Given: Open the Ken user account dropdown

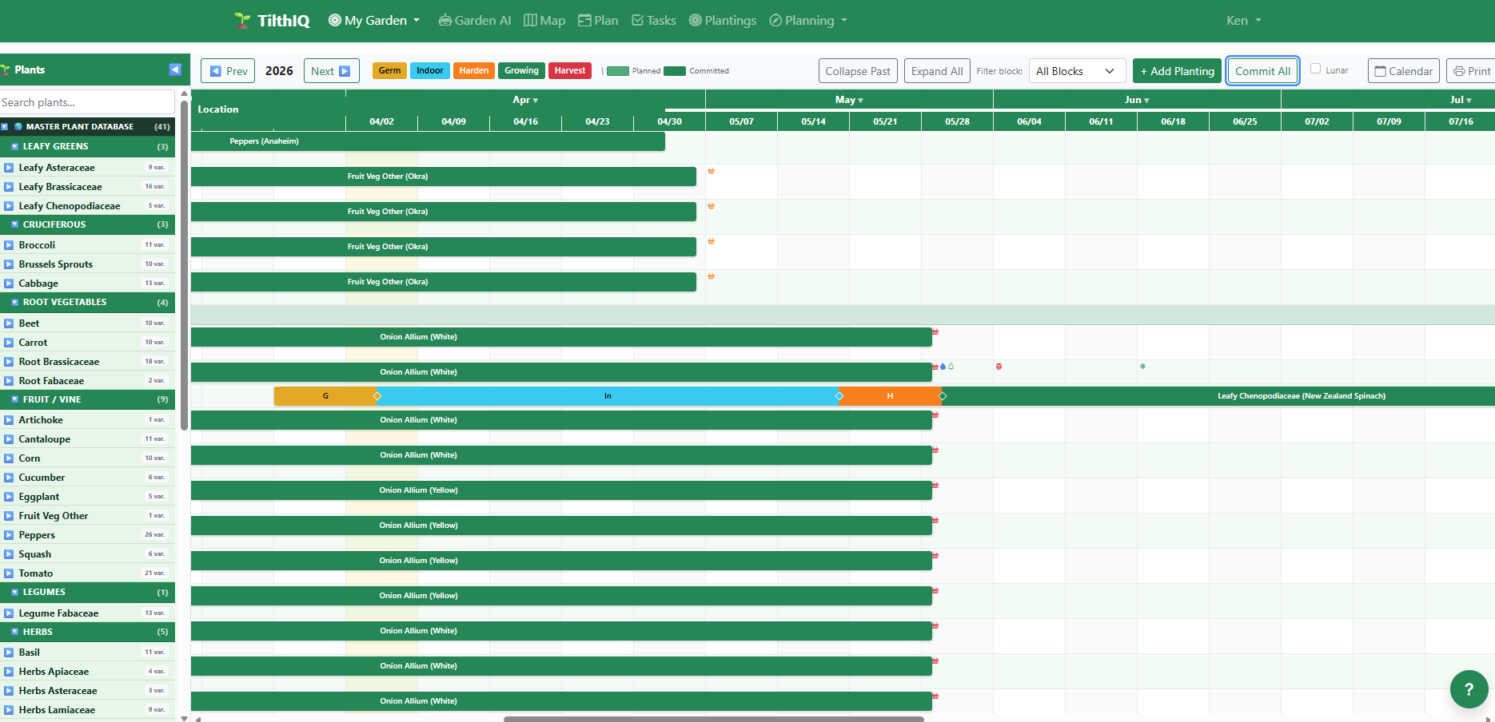Looking at the screenshot, I should coord(1243,20).
